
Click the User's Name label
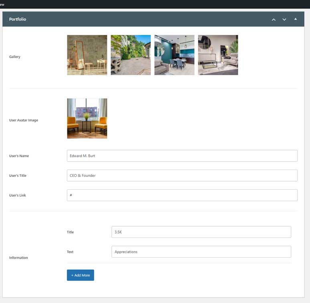pyautogui.click(x=19, y=156)
